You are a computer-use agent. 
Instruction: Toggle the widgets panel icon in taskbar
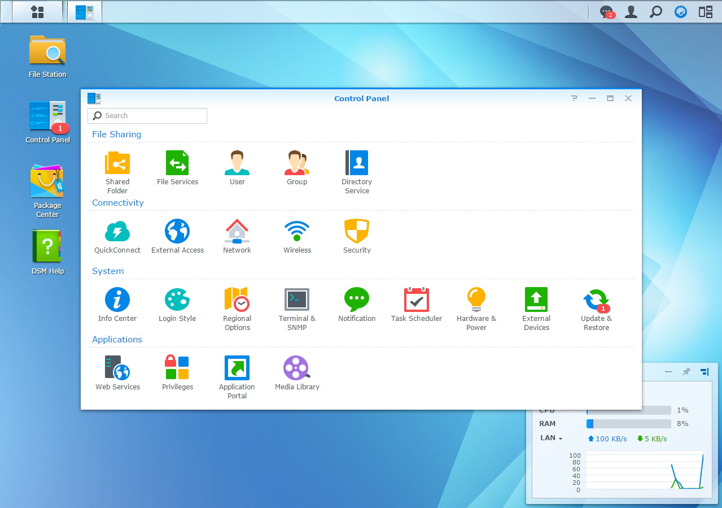point(706,12)
